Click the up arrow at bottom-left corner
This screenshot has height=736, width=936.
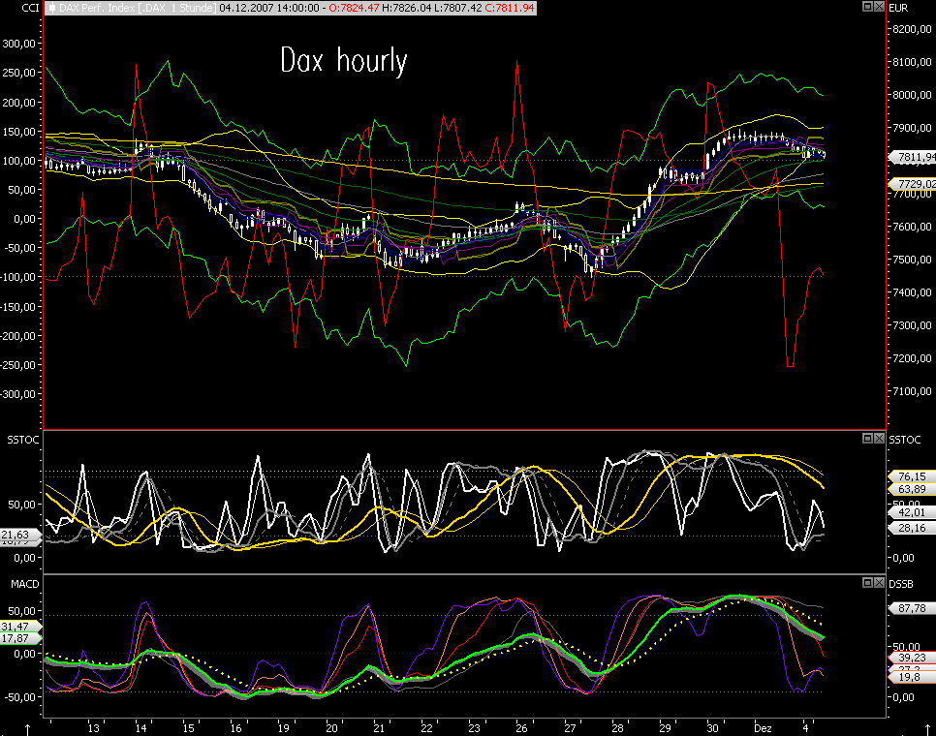pyautogui.click(x=27, y=730)
